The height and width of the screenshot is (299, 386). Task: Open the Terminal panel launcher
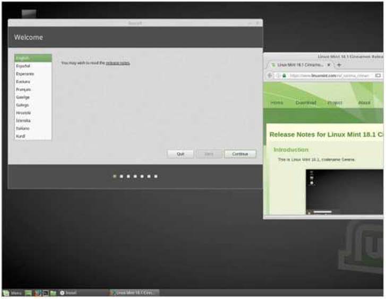pos(46,293)
